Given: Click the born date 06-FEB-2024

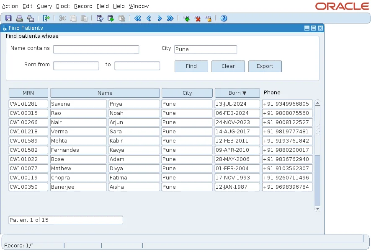Looking at the screenshot, I should [x=237, y=113].
